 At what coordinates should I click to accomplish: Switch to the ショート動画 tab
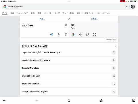[x=68, y=13]
